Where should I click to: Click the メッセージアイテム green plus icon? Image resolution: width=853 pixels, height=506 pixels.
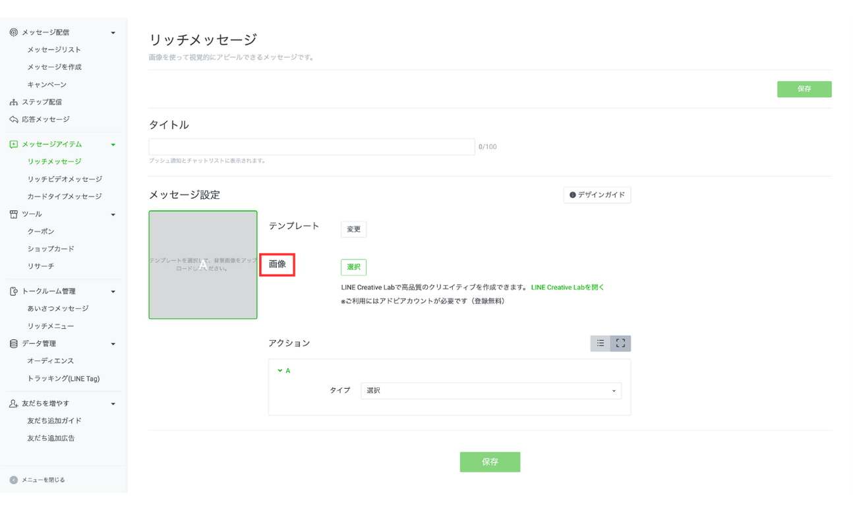13,144
